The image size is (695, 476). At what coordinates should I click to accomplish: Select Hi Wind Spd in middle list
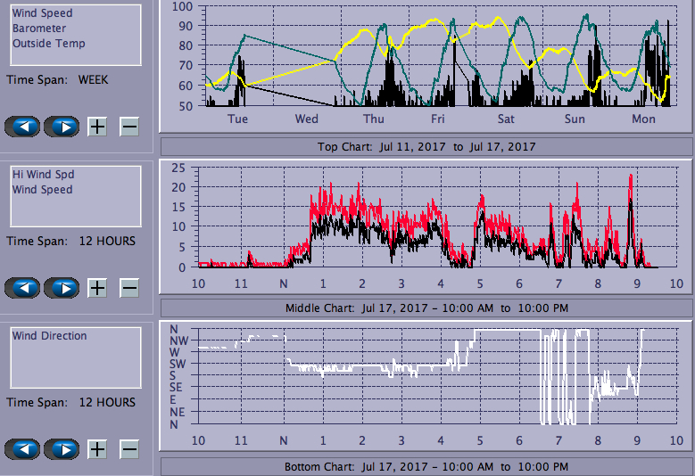click(43, 175)
